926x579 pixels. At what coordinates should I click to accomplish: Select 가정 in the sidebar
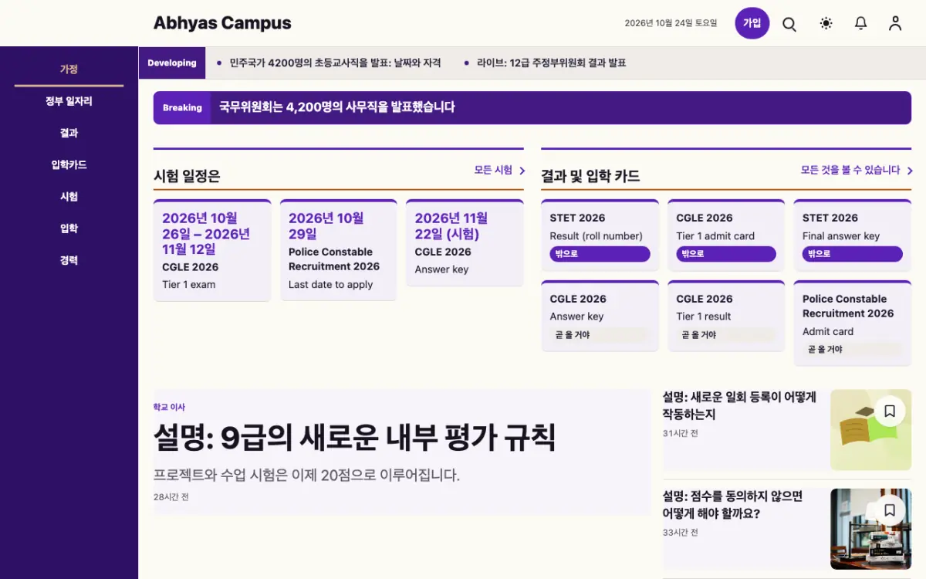click(69, 69)
